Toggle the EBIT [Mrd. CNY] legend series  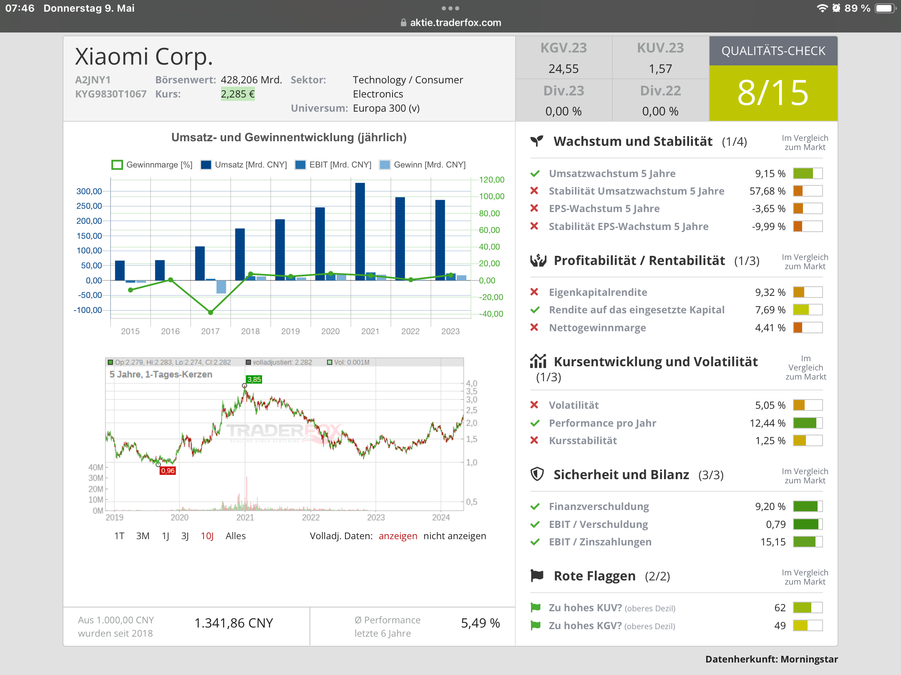click(333, 165)
